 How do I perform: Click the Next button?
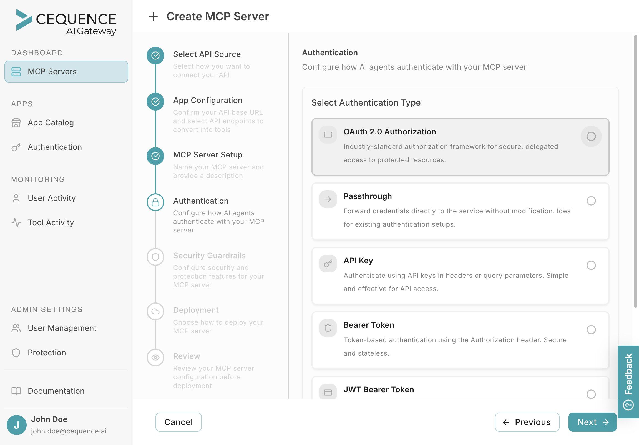pyautogui.click(x=592, y=422)
